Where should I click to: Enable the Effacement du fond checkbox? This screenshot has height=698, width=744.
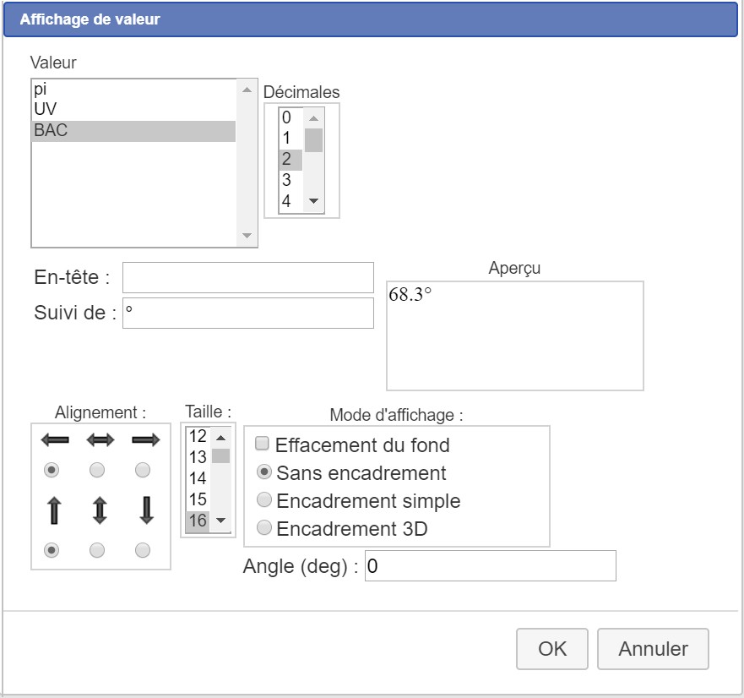(263, 444)
